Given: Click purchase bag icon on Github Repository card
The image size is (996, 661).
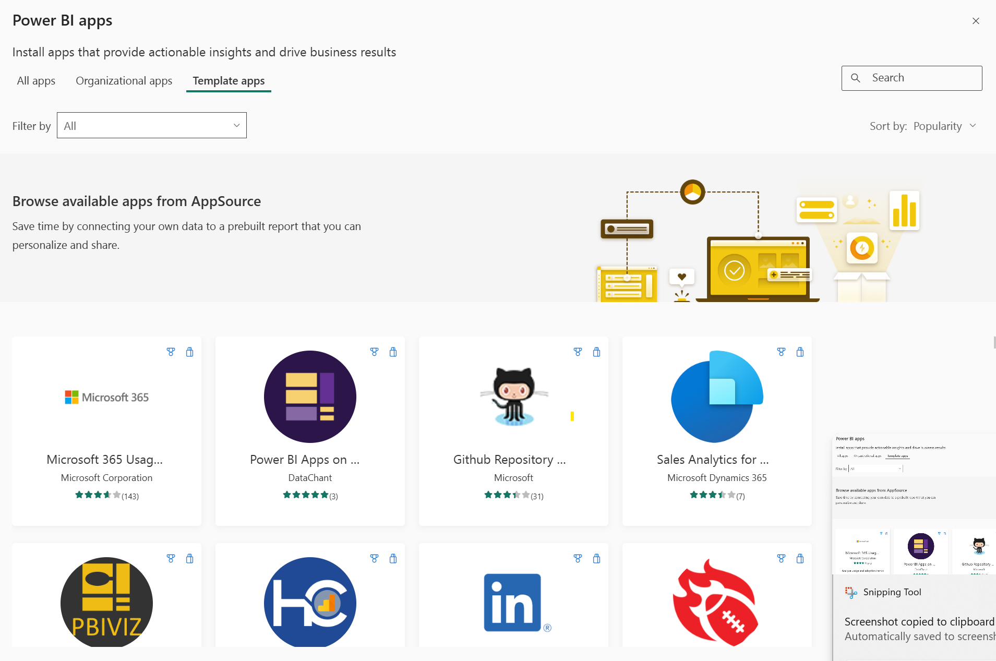Looking at the screenshot, I should coord(597,352).
